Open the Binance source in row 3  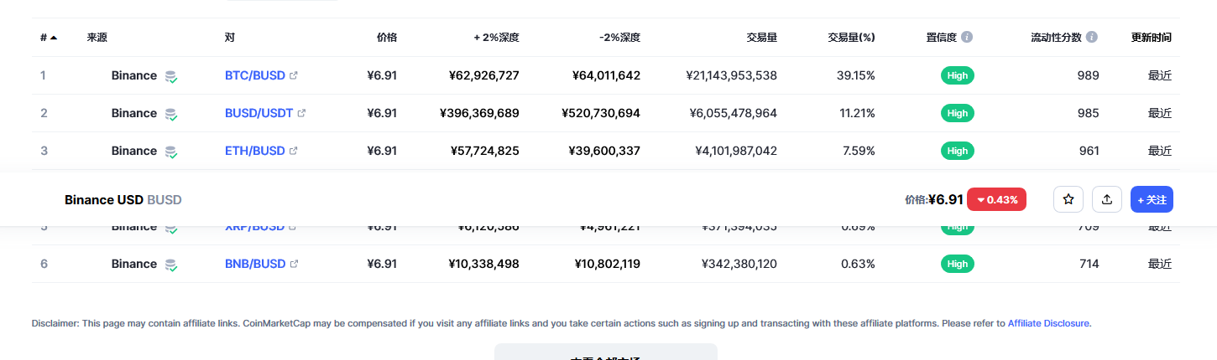click(134, 151)
